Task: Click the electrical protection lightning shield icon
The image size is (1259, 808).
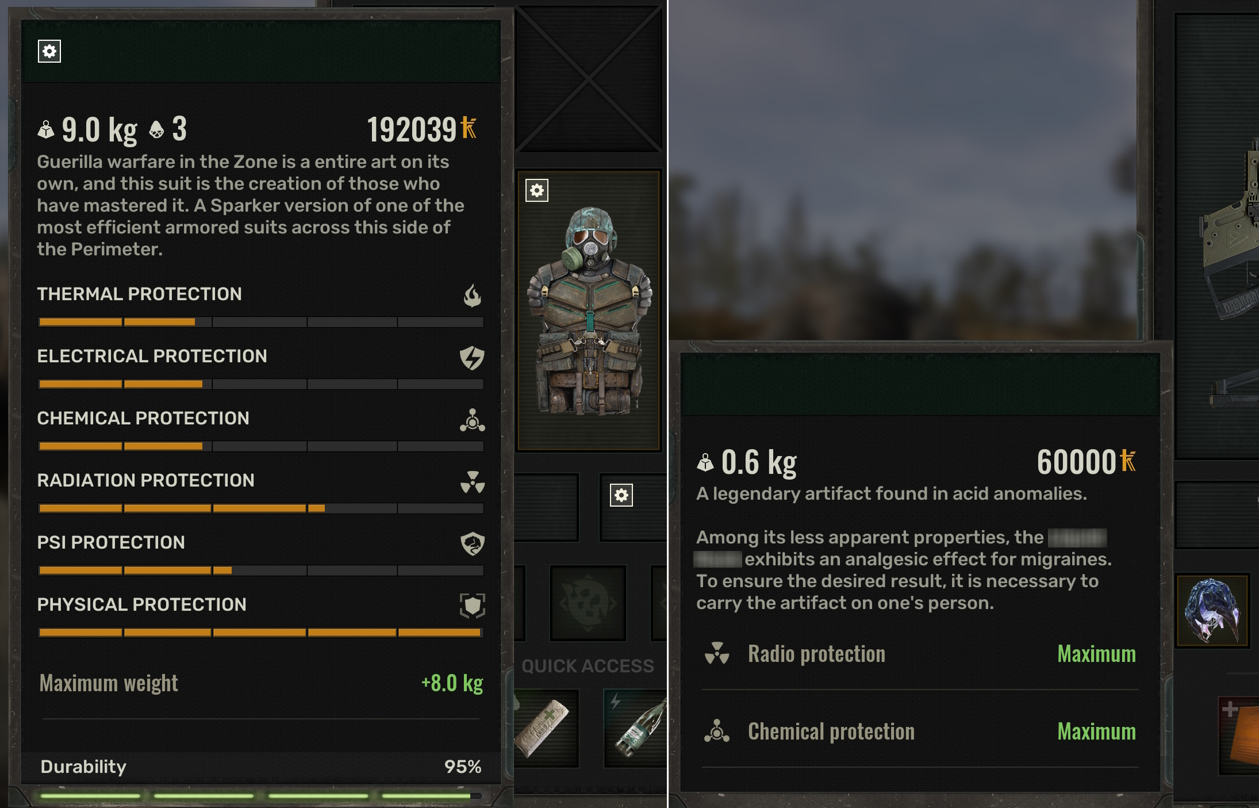Action: tap(472, 358)
